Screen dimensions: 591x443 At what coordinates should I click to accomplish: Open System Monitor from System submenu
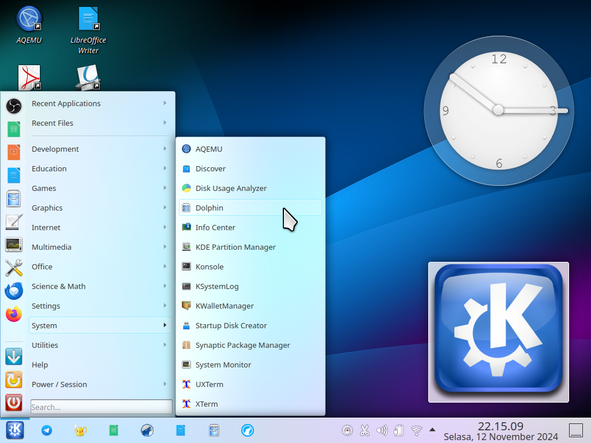(250, 365)
